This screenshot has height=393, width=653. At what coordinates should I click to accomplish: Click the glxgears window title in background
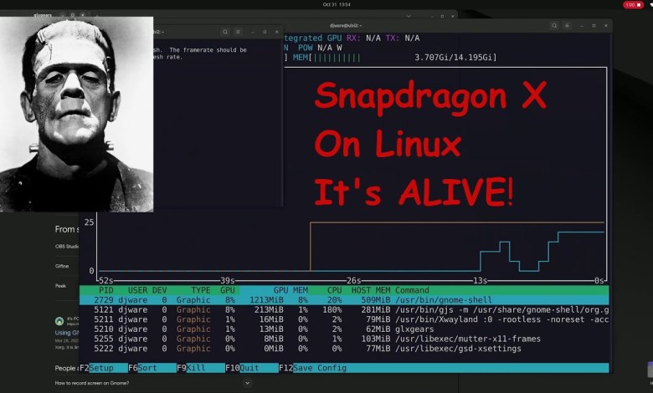43,15
